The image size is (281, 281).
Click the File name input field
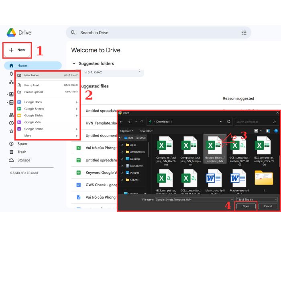coord(194,200)
